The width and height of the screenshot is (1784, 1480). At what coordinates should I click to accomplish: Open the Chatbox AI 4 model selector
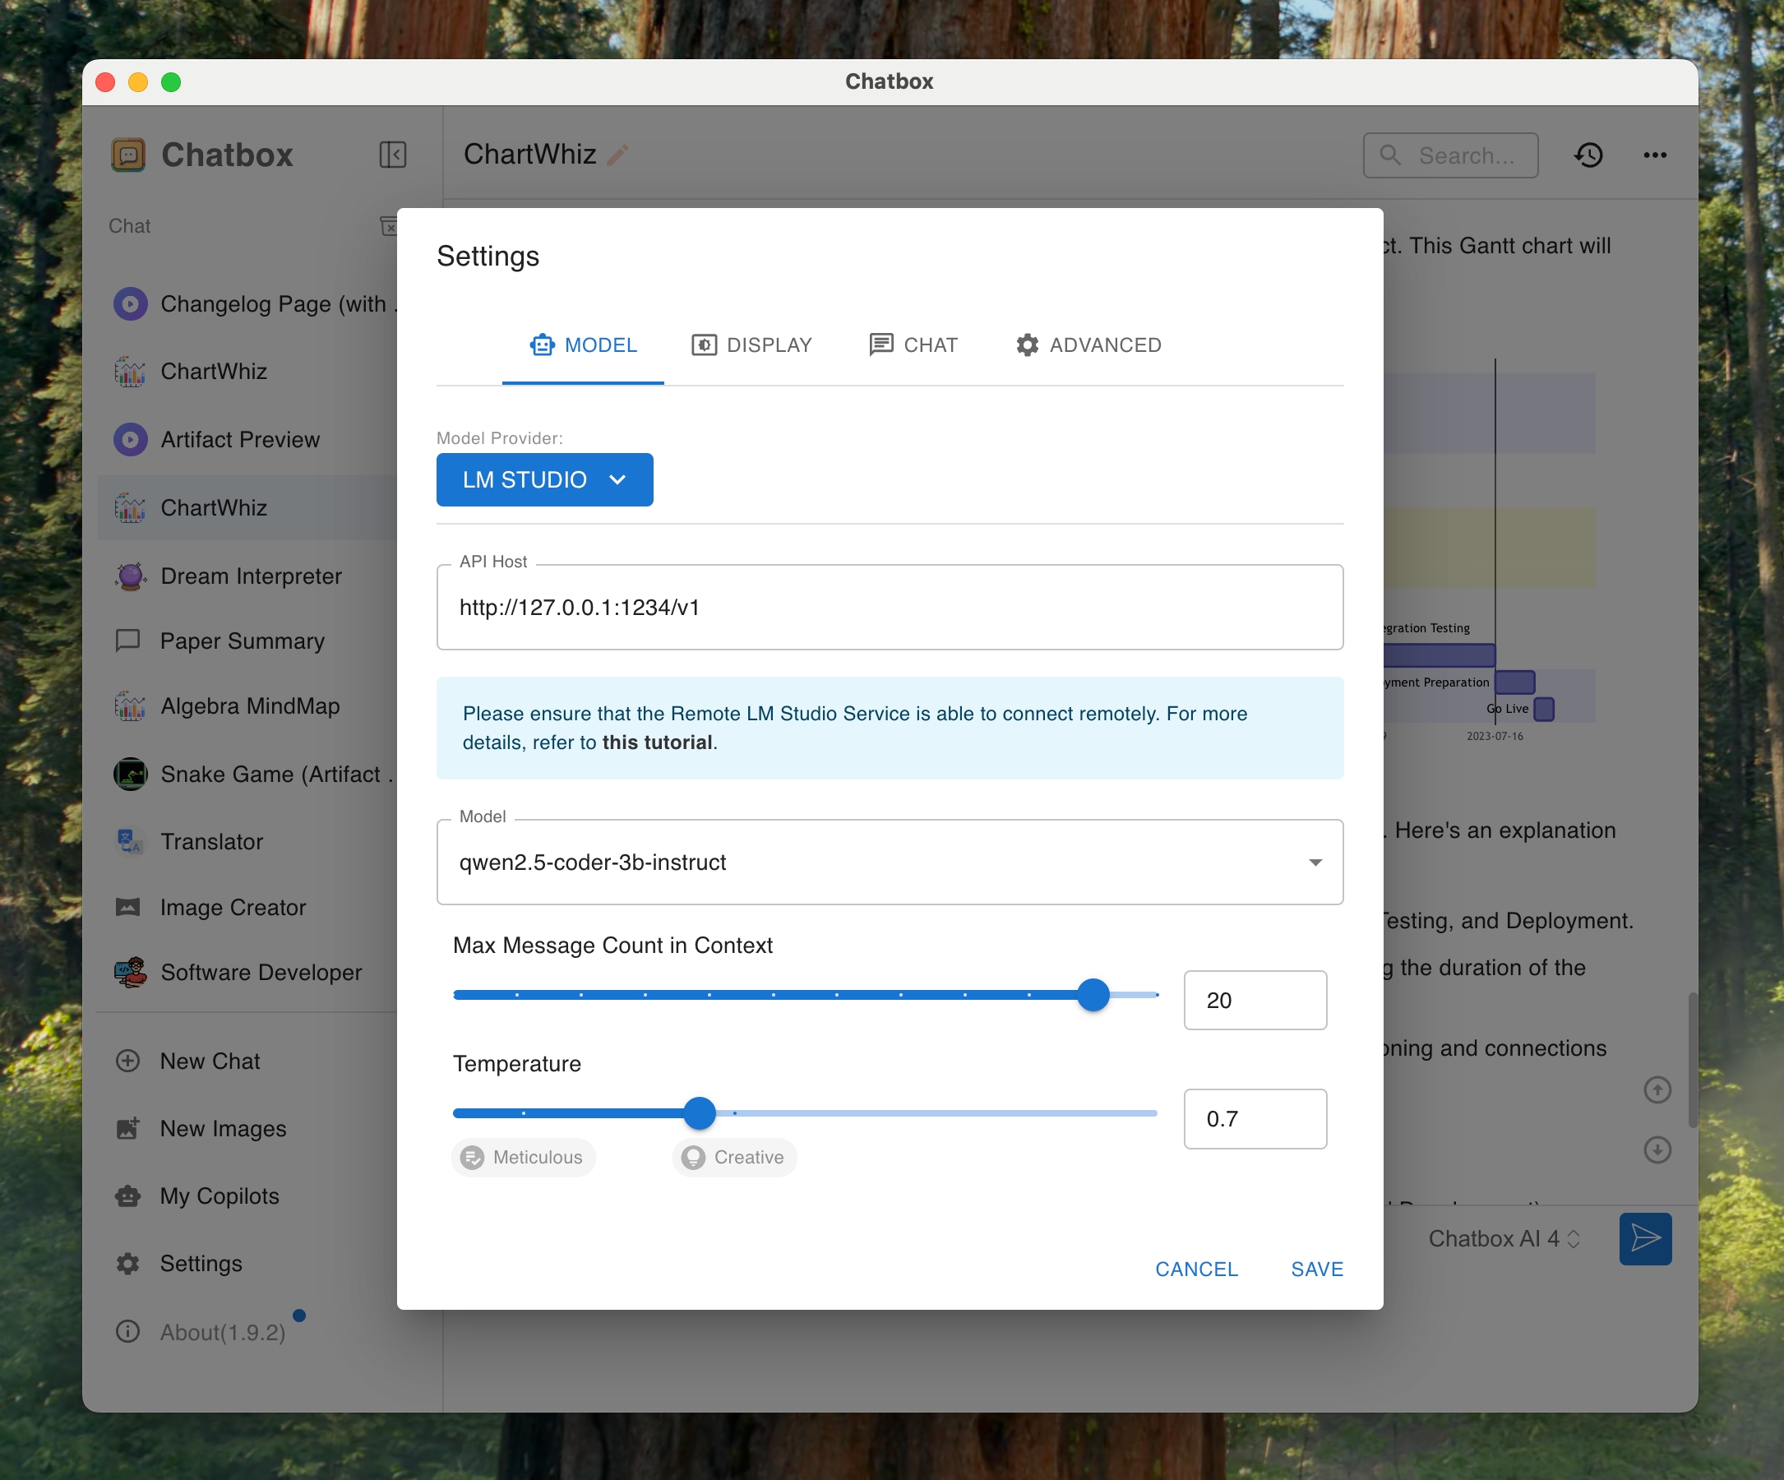tap(1503, 1239)
